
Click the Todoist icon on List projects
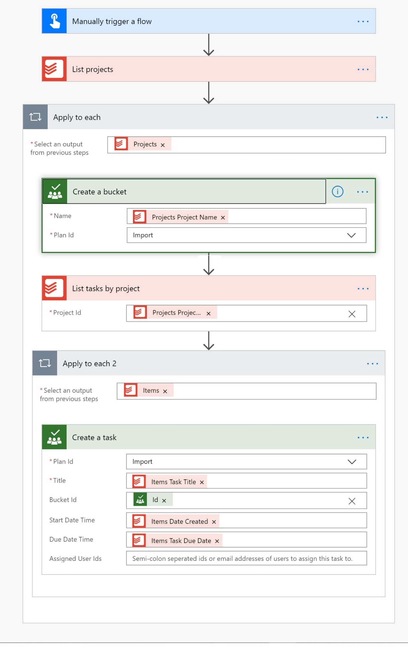[54, 69]
